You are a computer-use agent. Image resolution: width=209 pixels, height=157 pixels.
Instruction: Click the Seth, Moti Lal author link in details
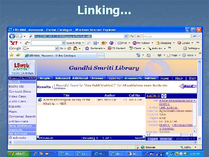(168, 108)
